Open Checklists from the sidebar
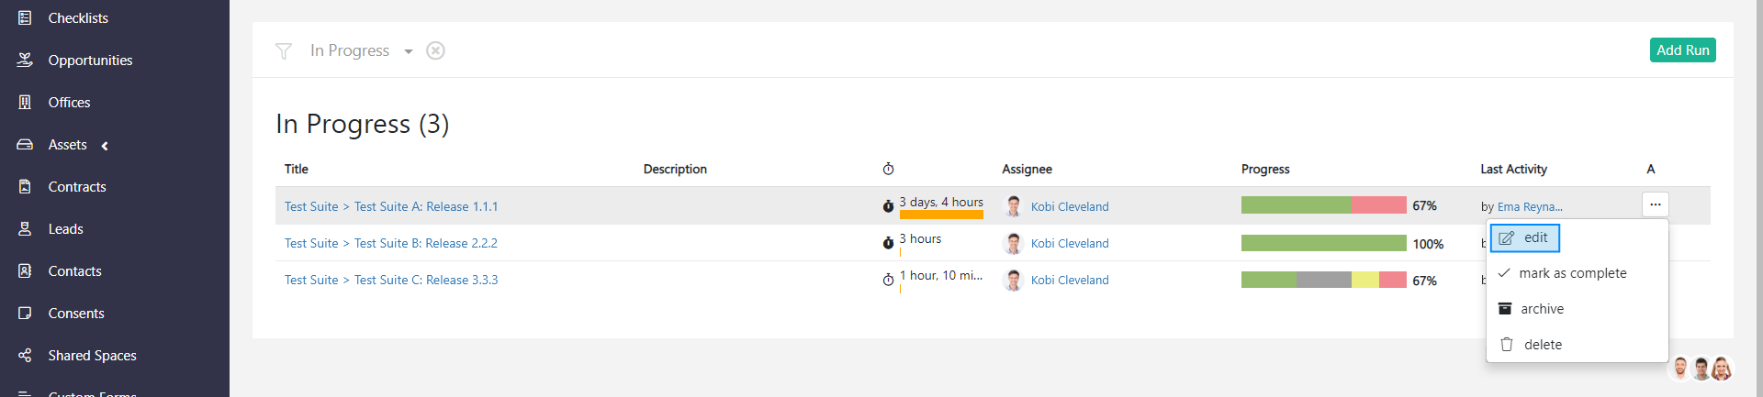Image resolution: width=1763 pixels, height=397 pixels. 78,18
